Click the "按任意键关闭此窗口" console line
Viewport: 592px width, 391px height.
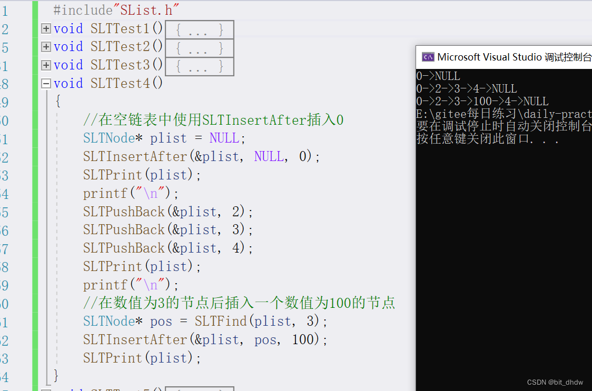pyautogui.click(x=487, y=138)
